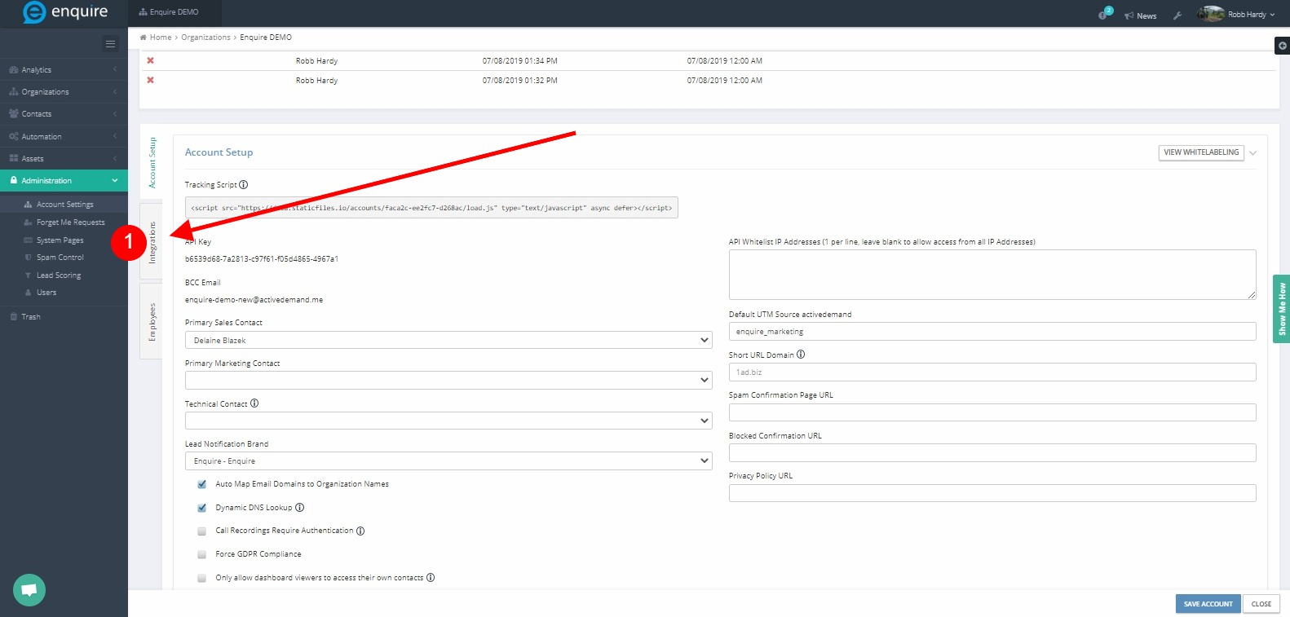Click Short URL Domain field
The height and width of the screenshot is (617, 1290).
tap(992, 372)
